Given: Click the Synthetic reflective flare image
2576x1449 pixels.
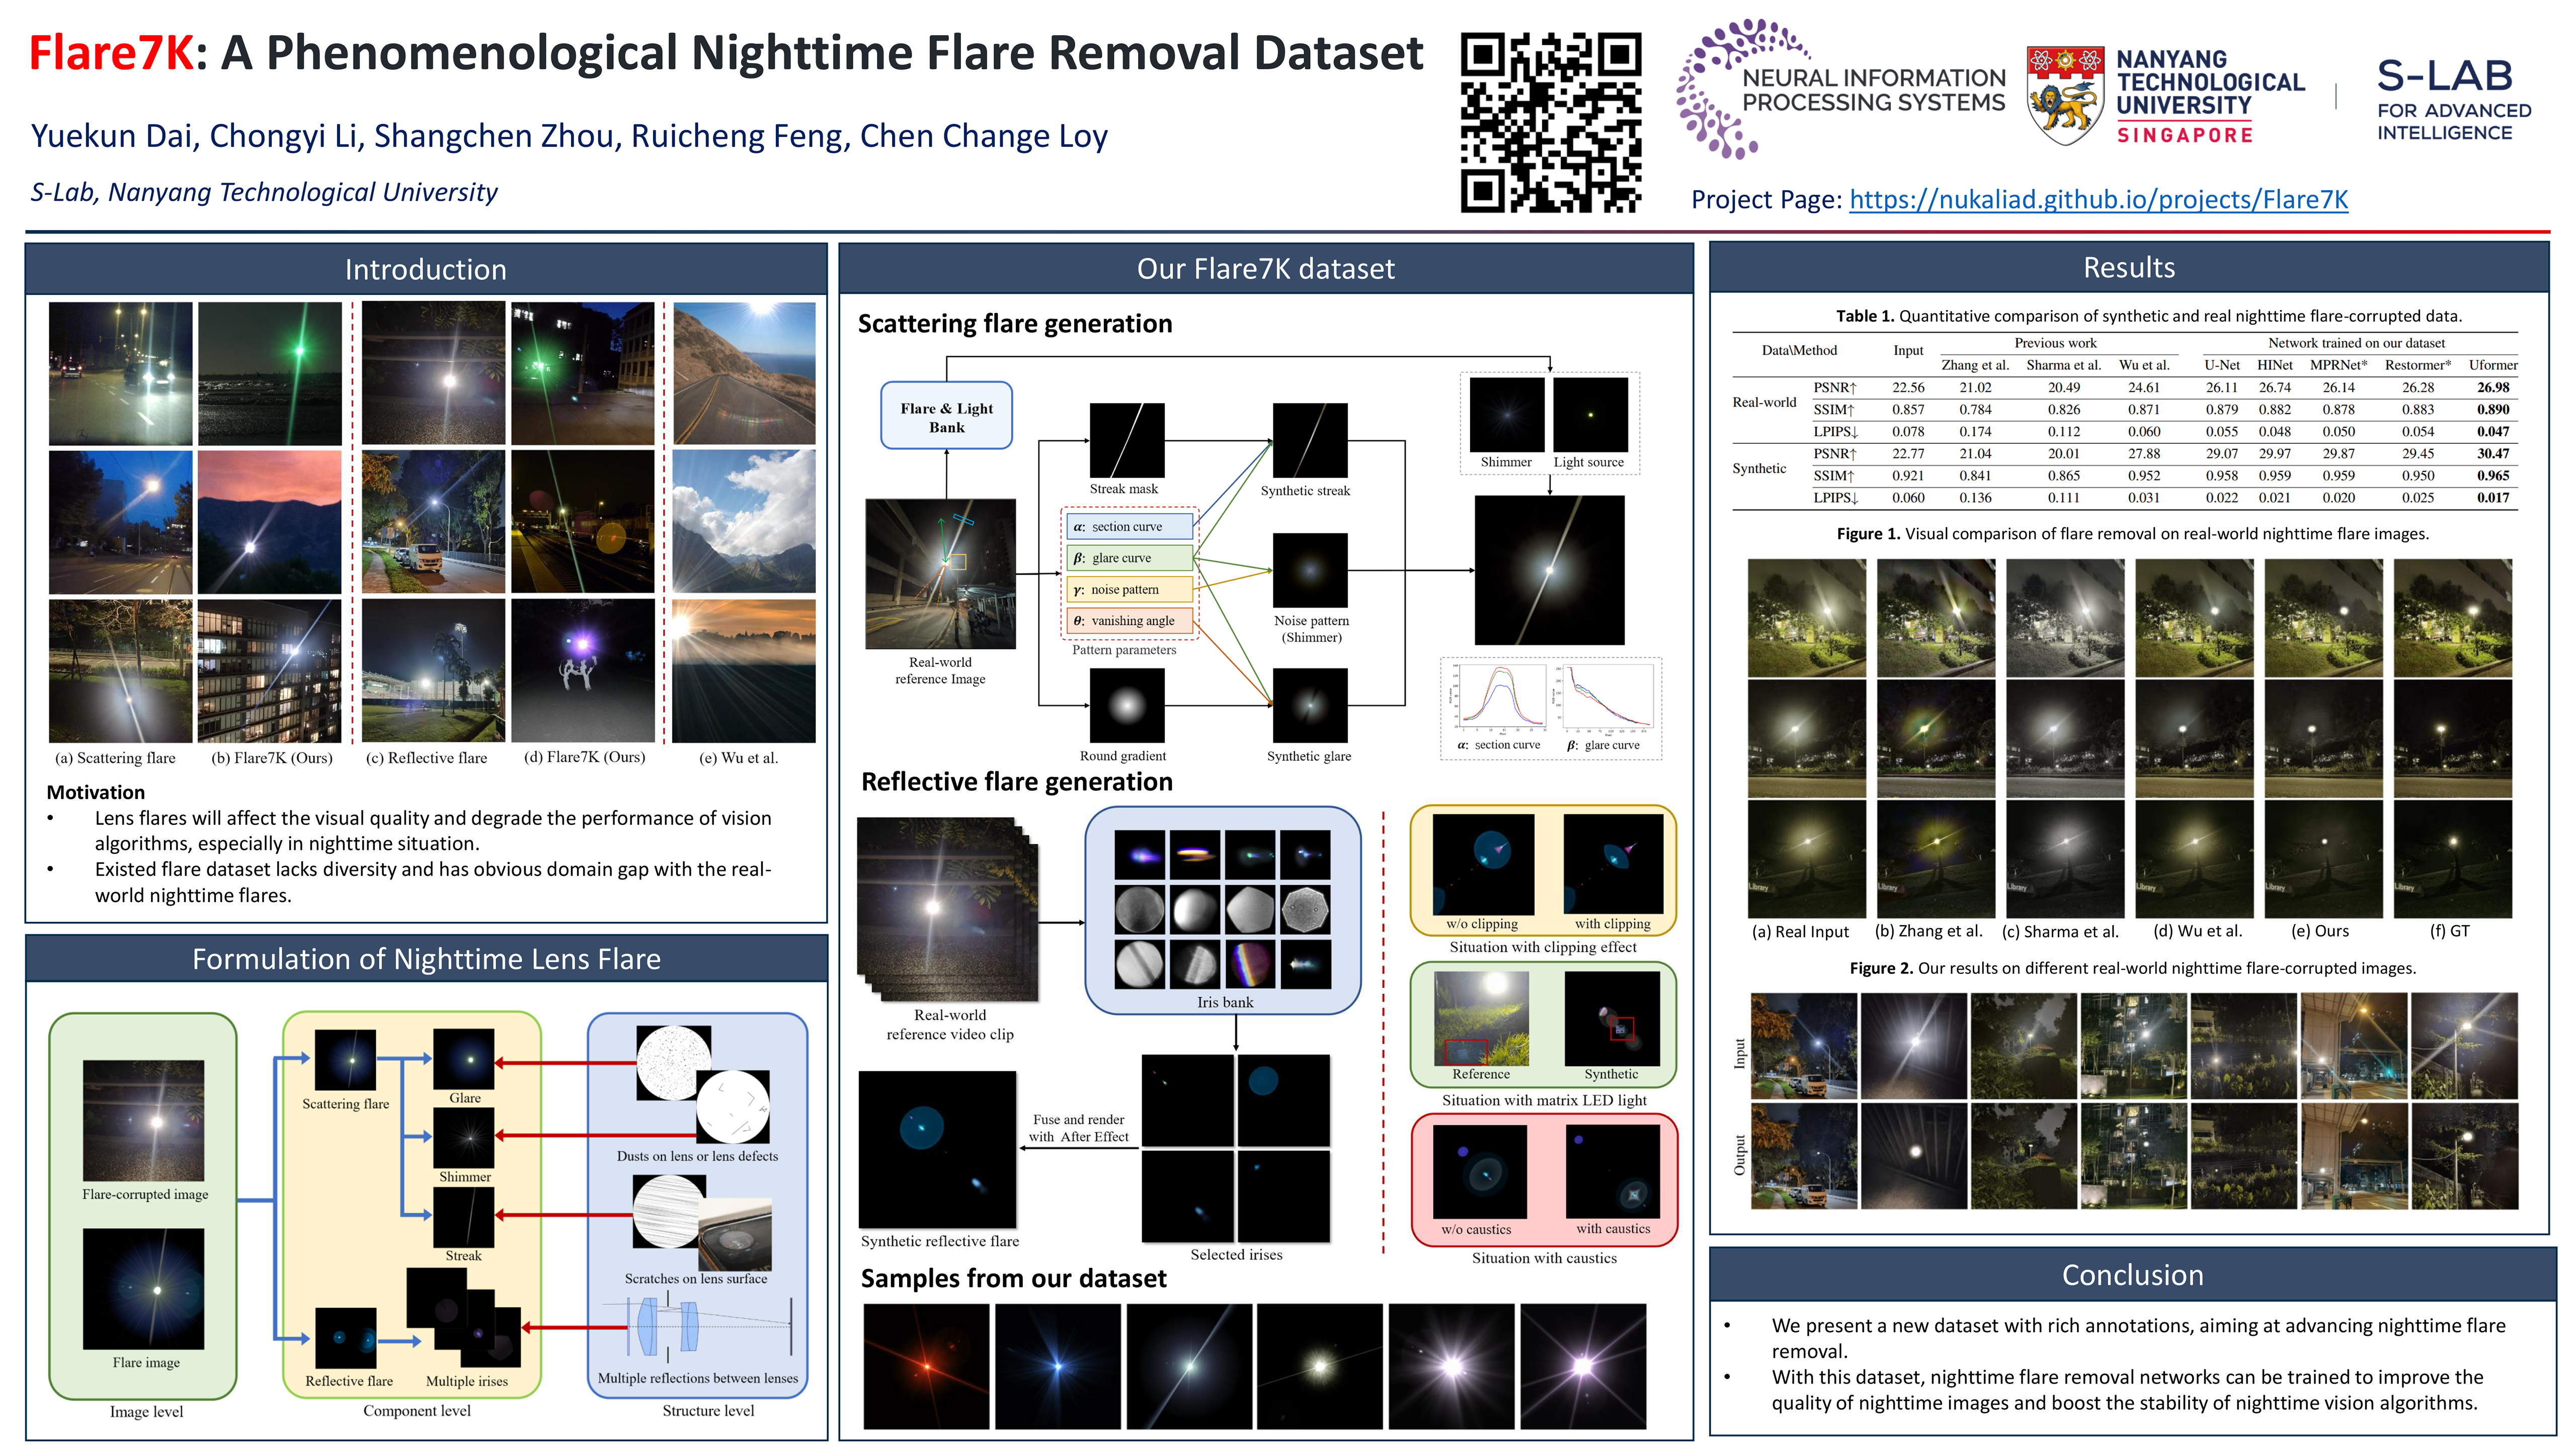Looking at the screenshot, I should coord(937,1150).
